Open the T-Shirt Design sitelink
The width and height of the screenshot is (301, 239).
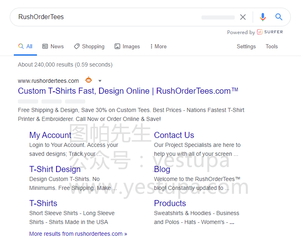55,169
